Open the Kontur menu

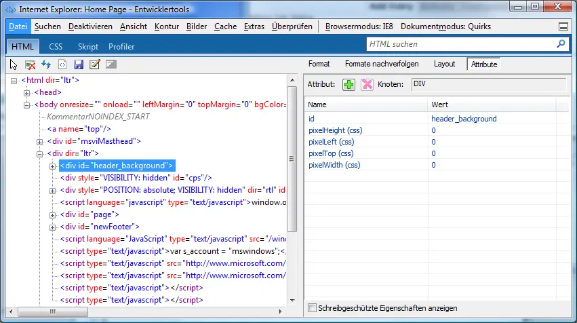[x=166, y=26]
